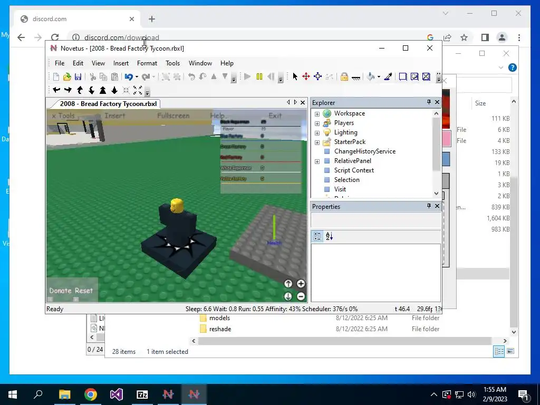Select the red Move drag tool
The width and height of the screenshot is (540, 405).
coord(306,76)
